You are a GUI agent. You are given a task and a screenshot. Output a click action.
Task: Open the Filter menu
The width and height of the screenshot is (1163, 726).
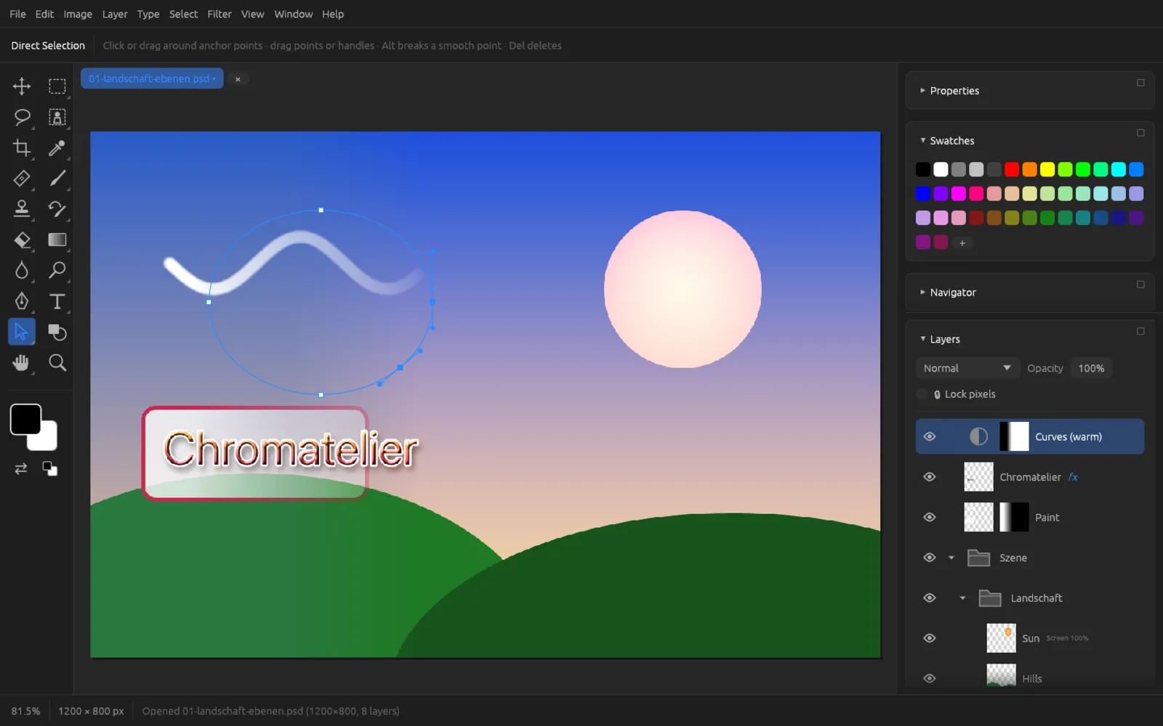(220, 14)
